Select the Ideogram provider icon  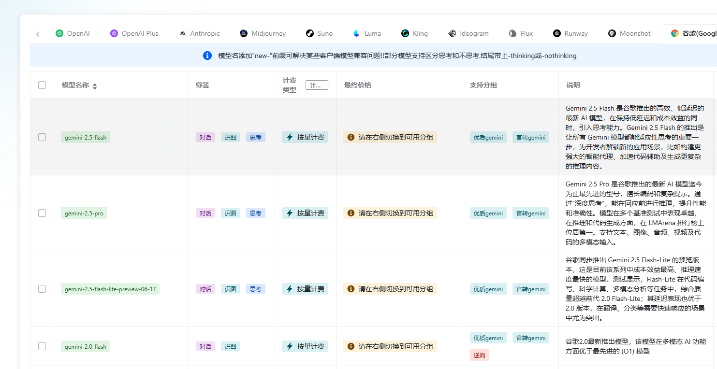point(452,33)
